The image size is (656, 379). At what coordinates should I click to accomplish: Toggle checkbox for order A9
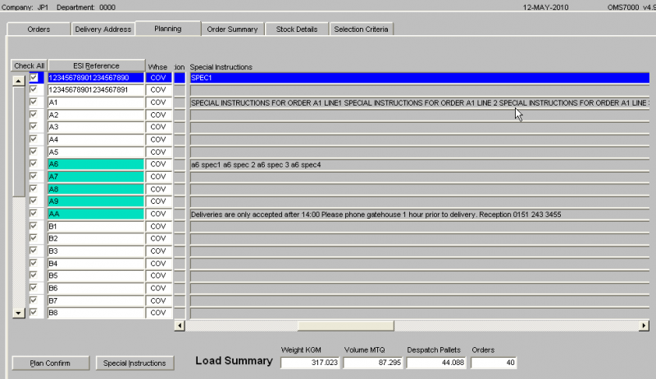34,201
